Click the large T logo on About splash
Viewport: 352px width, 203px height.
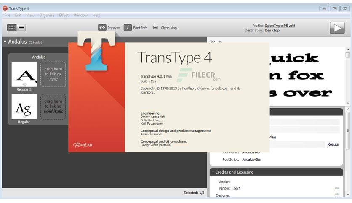pyautogui.click(x=96, y=51)
